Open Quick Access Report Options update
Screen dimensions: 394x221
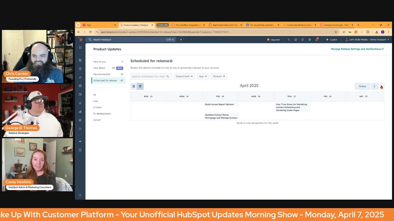click(219, 104)
